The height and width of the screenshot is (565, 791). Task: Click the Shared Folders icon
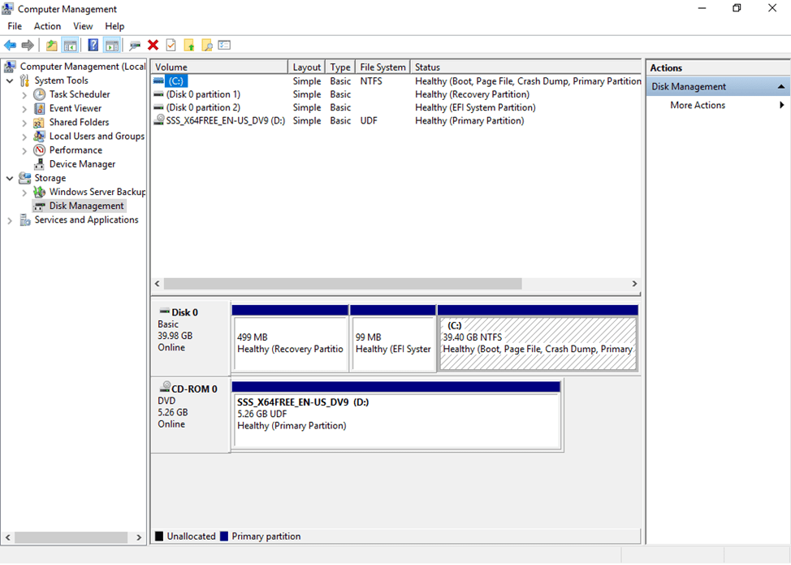click(x=39, y=123)
